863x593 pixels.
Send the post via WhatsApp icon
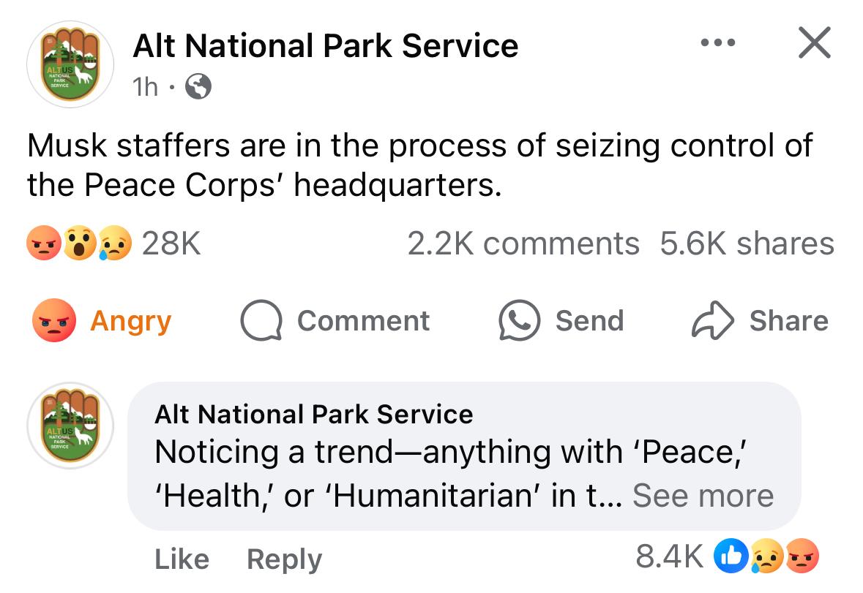click(x=519, y=322)
